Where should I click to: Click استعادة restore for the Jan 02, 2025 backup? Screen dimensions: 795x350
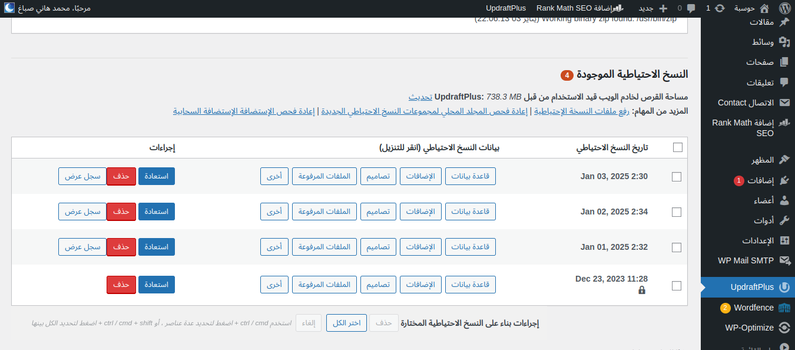tap(157, 212)
